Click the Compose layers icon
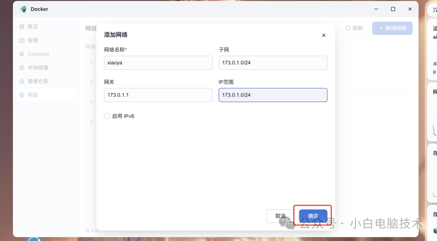This screenshot has width=437, height=241. point(22,54)
